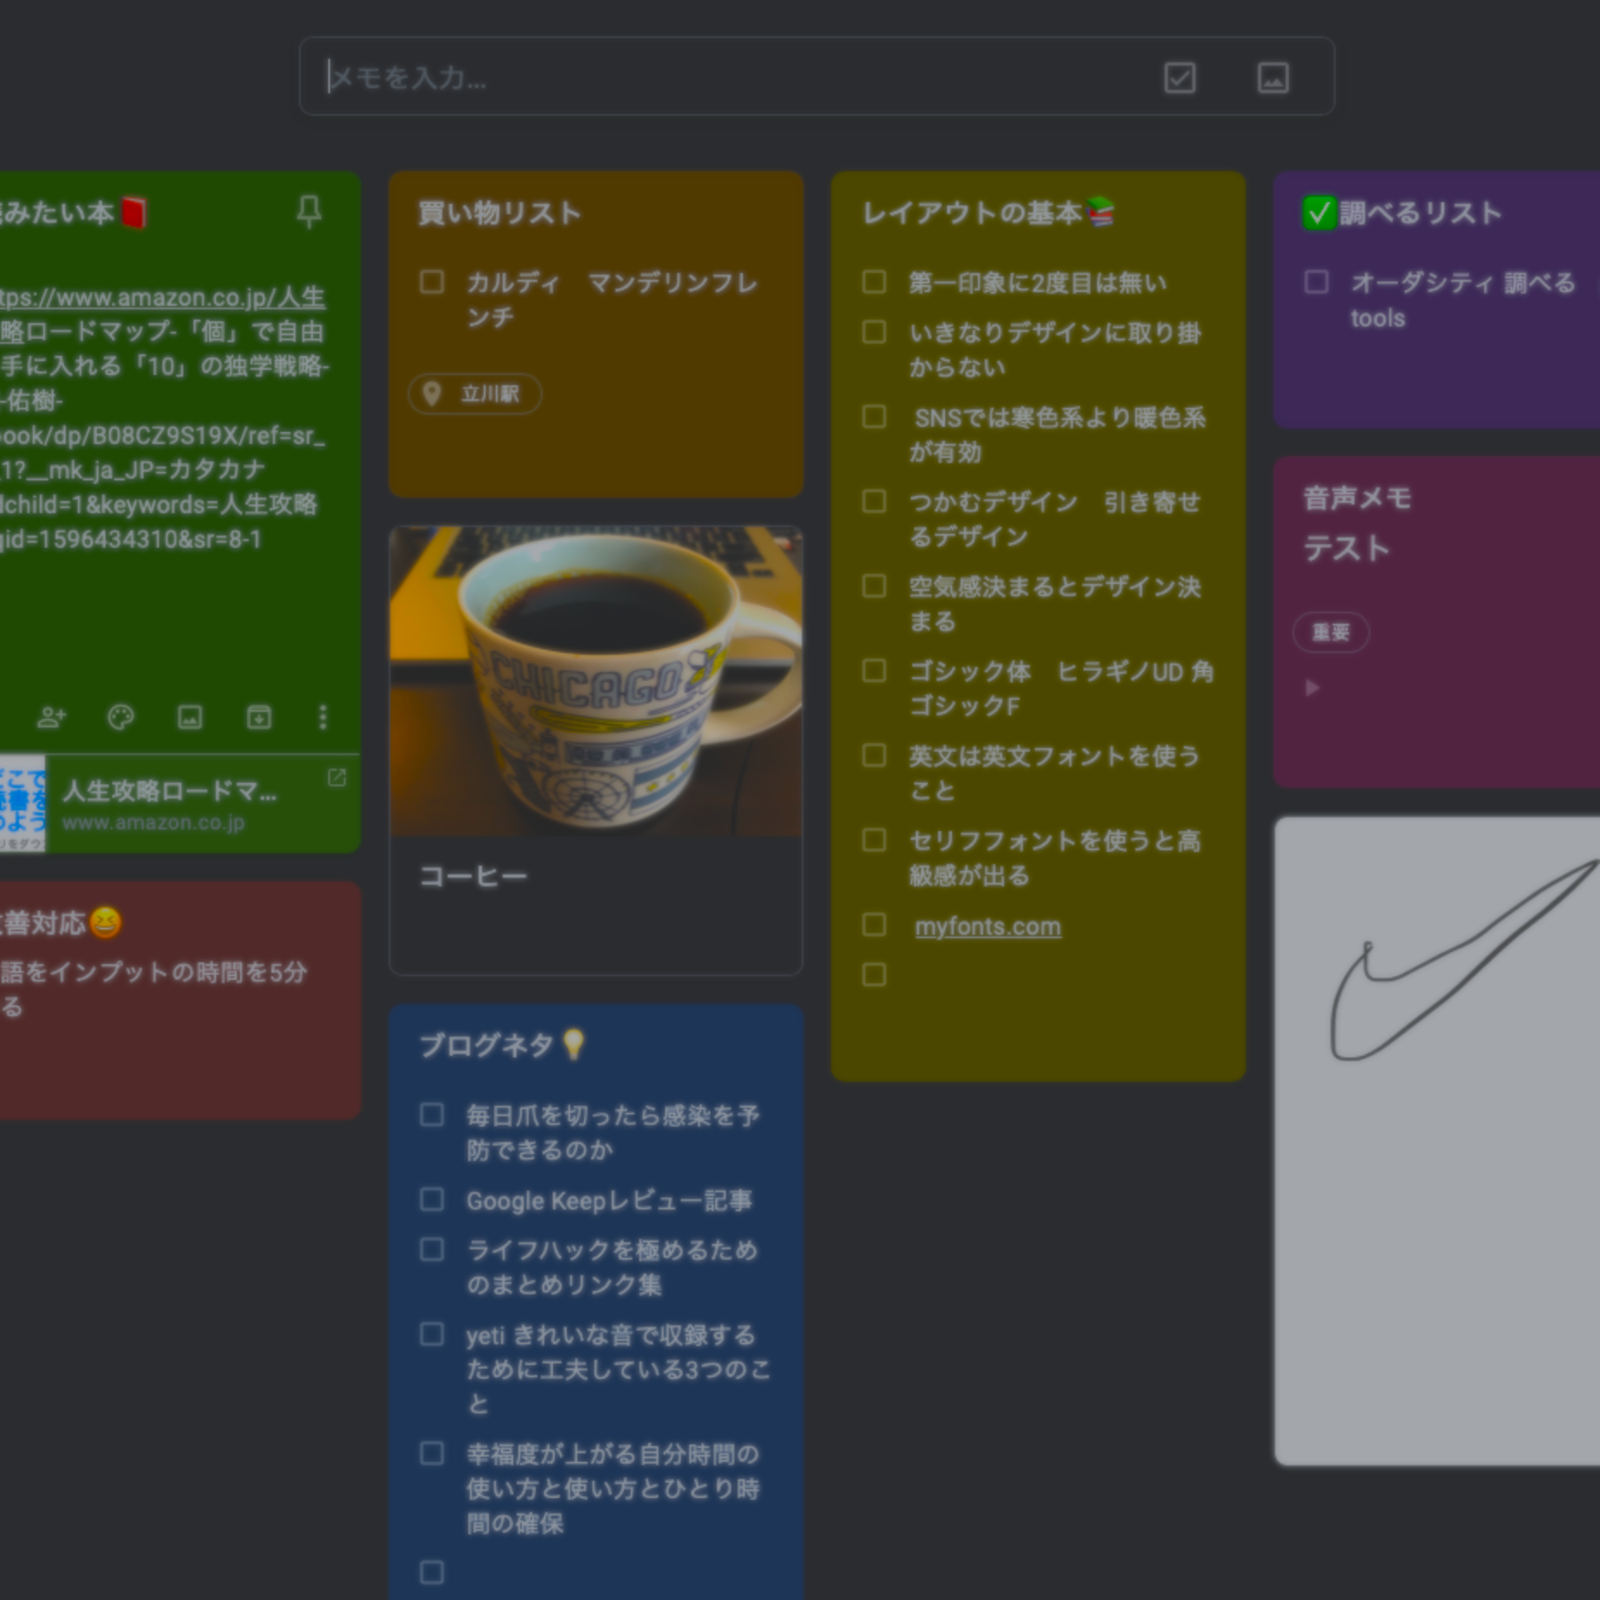The width and height of the screenshot is (1600, 1600).
Task: Open the myfonts.com link
Action: [x=987, y=927]
